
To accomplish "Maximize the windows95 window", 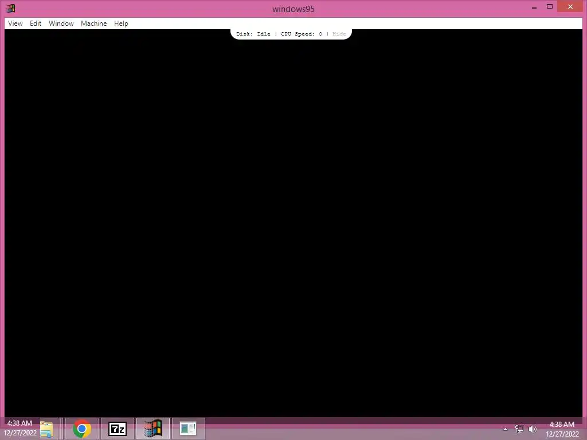I will pos(550,7).
